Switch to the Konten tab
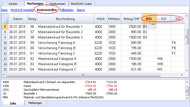Screen dimensions: 190x107 [13, 4]
